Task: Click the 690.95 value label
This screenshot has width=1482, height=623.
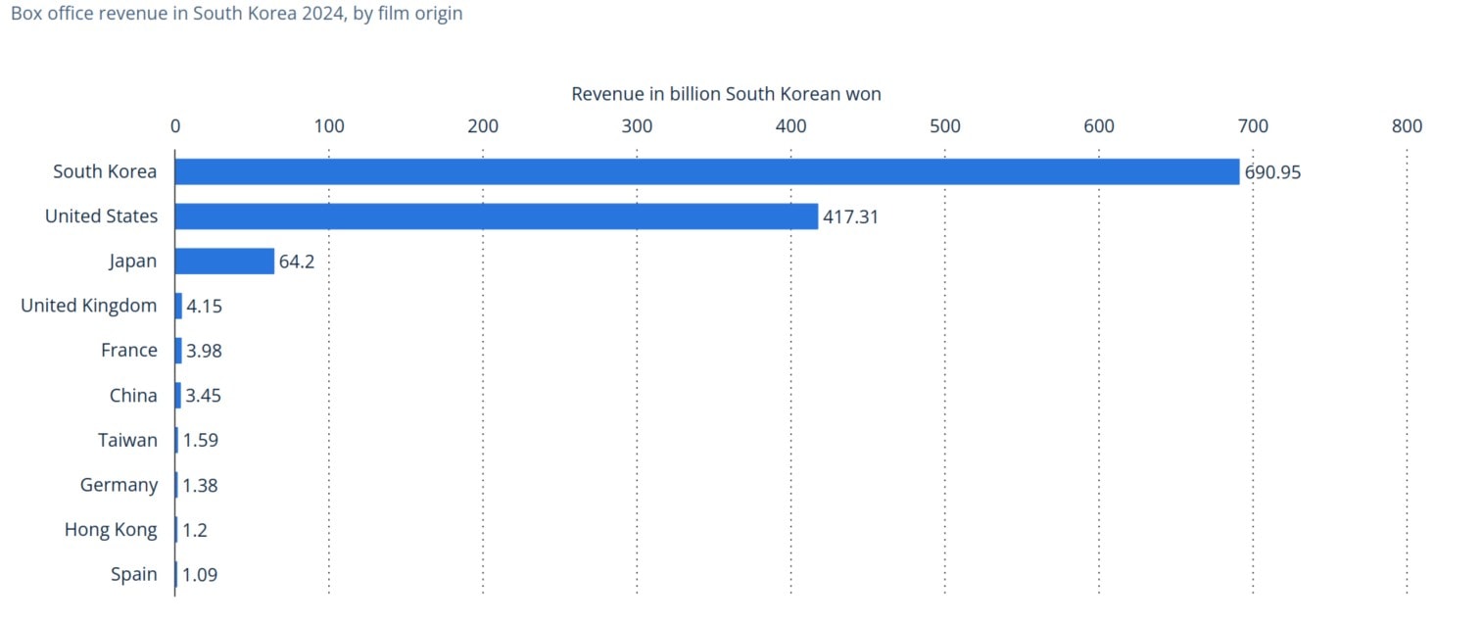Action: [x=1271, y=172]
